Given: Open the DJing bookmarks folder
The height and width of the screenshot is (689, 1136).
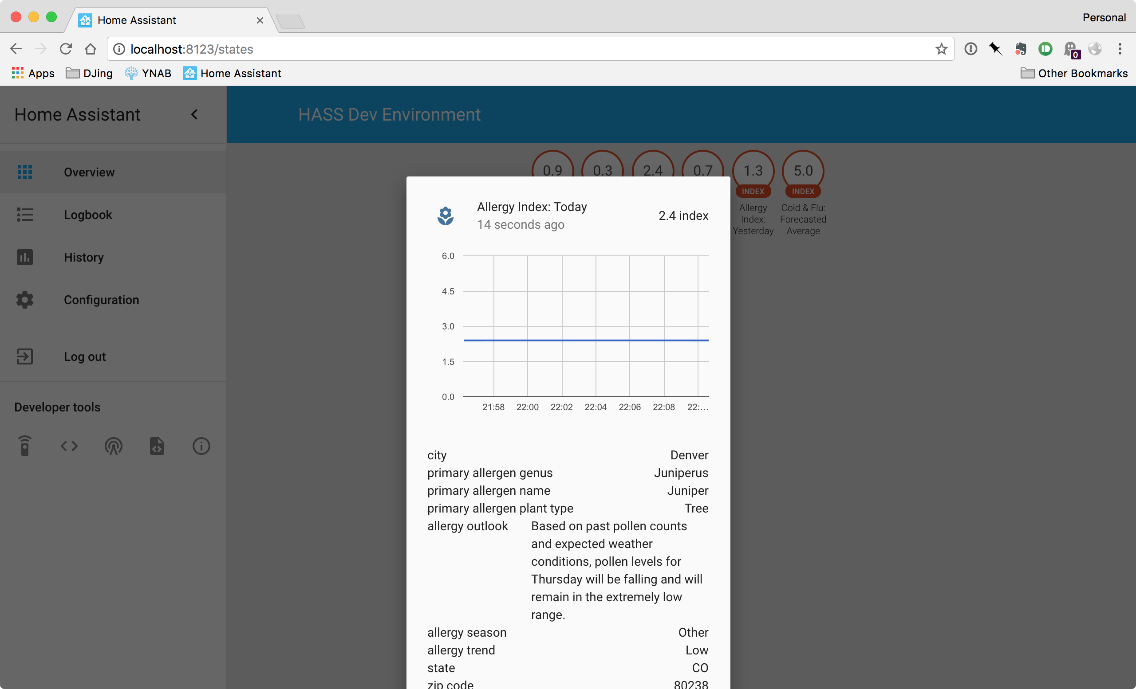Looking at the screenshot, I should (x=90, y=73).
